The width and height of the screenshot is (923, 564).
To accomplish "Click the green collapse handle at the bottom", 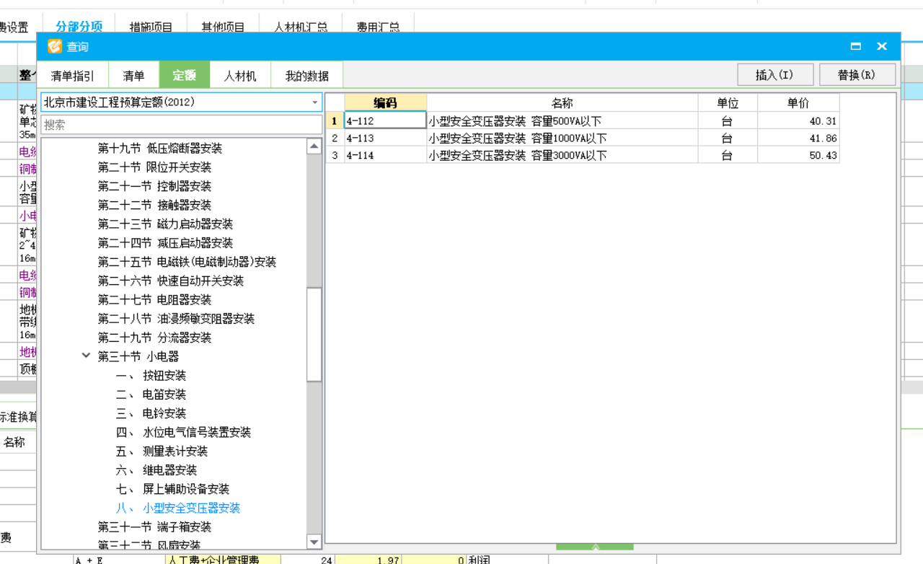I will tap(595, 547).
